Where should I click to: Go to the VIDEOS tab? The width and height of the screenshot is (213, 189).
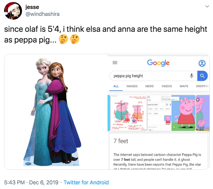167,86
